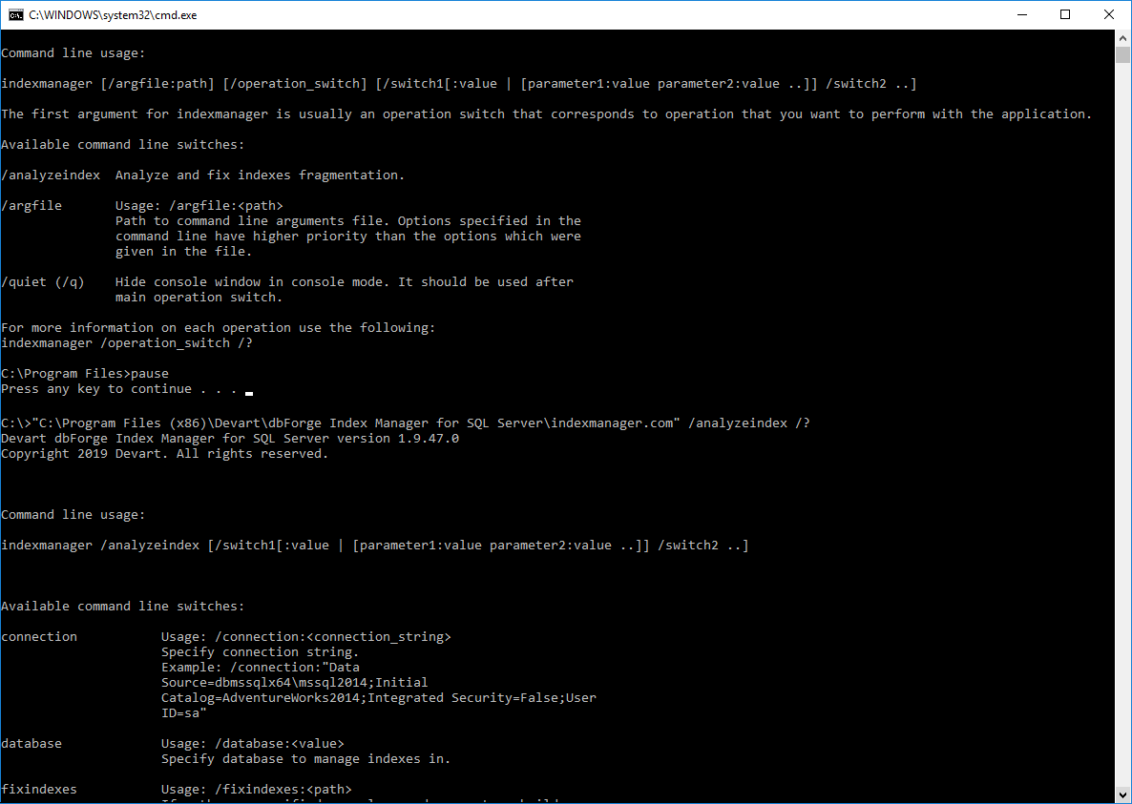Viewport: 1132px width, 804px height.
Task: Click the scrollbar down arrow
Action: pyautogui.click(x=1123, y=794)
